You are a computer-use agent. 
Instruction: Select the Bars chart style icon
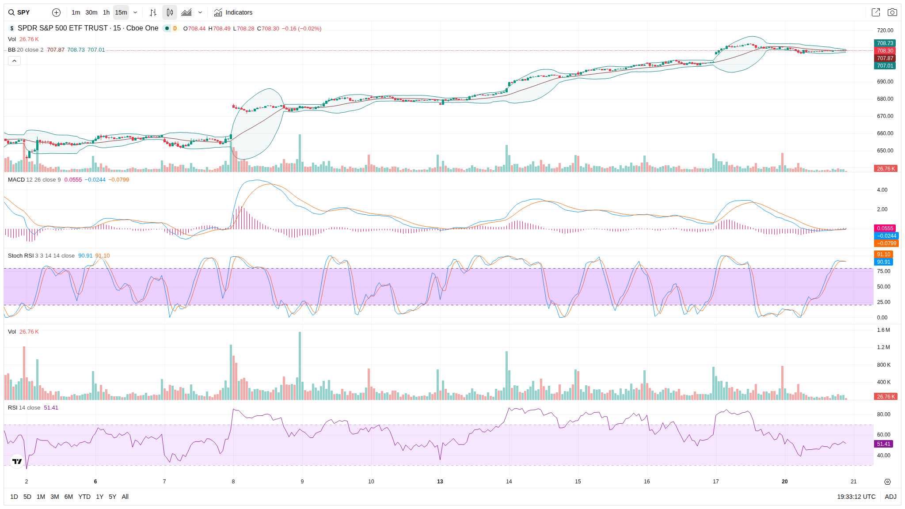click(153, 12)
